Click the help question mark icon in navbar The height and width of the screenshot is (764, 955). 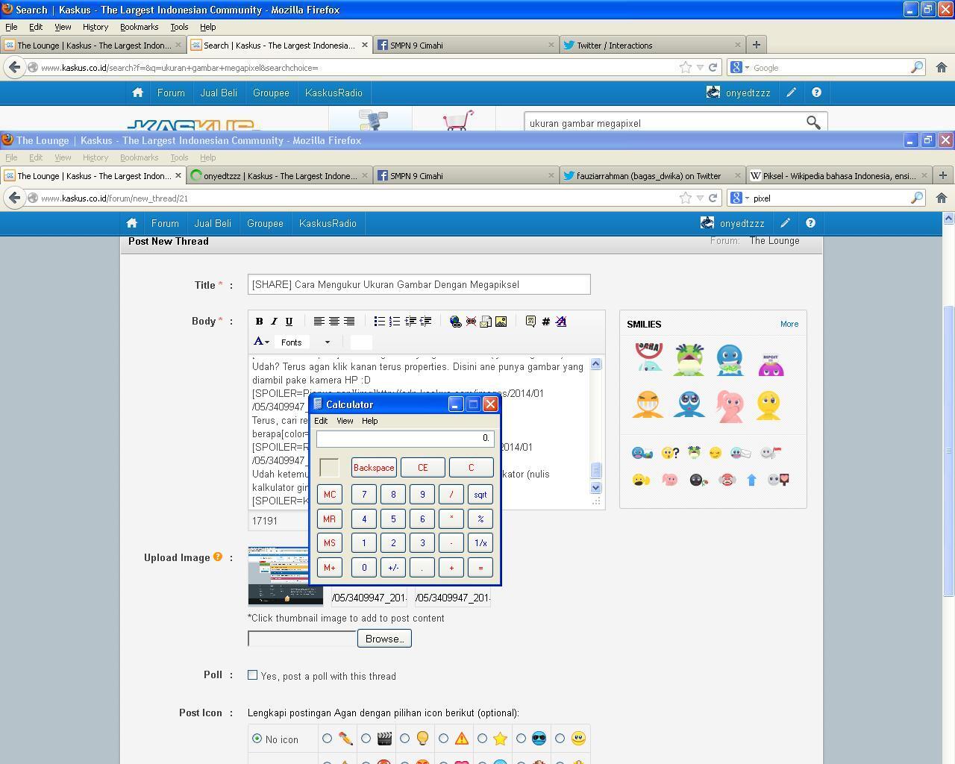click(x=810, y=223)
